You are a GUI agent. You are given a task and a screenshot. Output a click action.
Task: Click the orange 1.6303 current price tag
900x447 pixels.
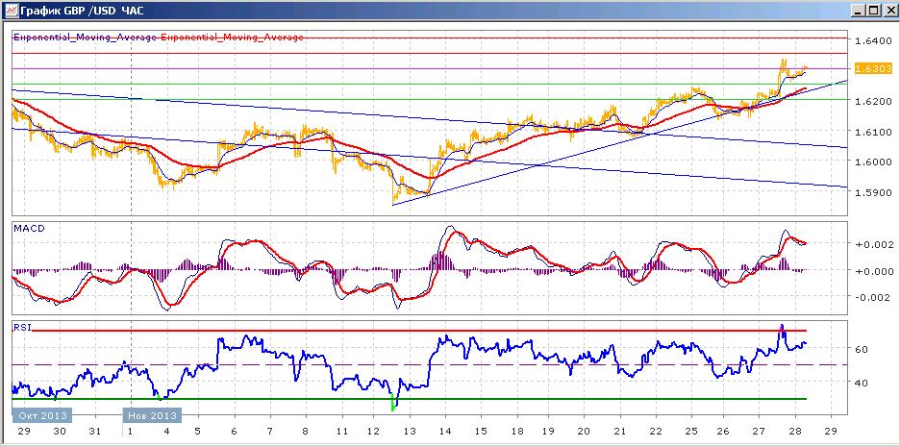tap(871, 69)
